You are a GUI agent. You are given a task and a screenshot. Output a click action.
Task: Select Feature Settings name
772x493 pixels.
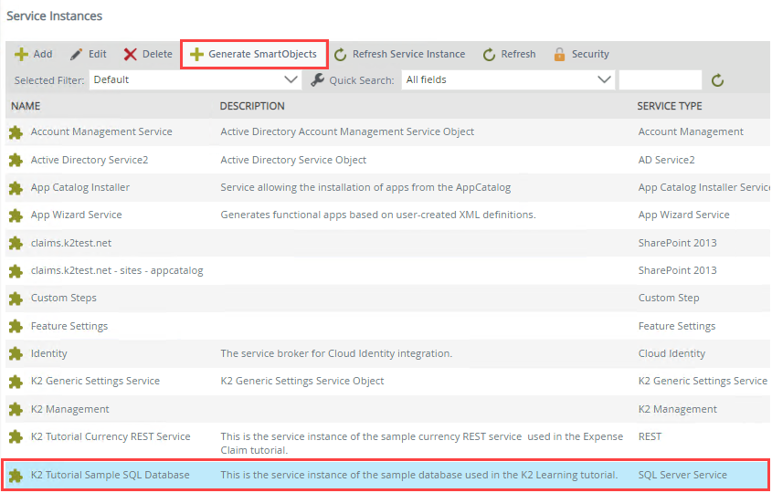coord(69,326)
